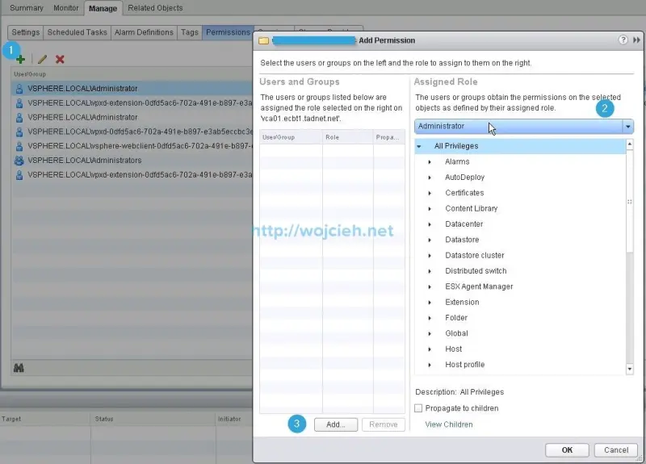Select the Host privilege item
Viewport: 646px width, 464px height.
pos(453,349)
